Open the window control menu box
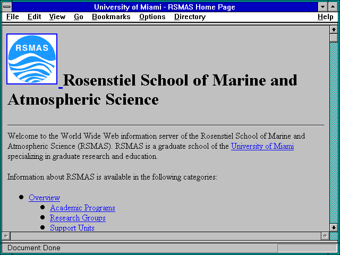 7,7
